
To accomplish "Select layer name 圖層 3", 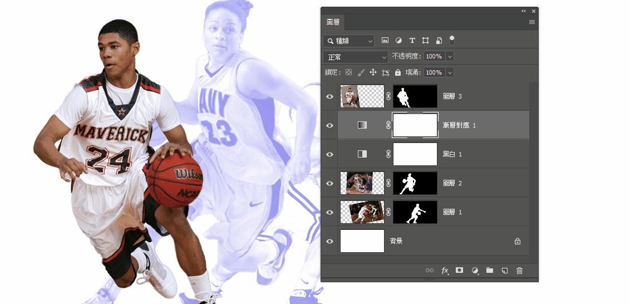I will click(x=452, y=96).
